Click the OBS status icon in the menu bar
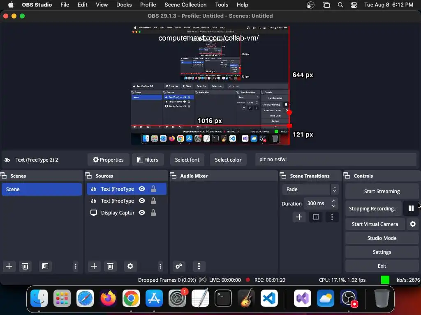Image resolution: width=421 pixels, height=315 pixels. point(311,5)
